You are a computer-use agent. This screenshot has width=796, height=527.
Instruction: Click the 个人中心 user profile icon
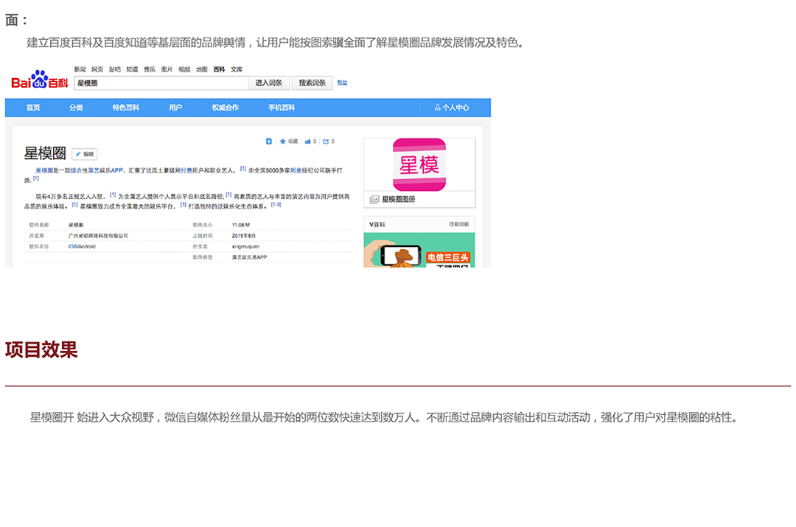click(x=437, y=108)
